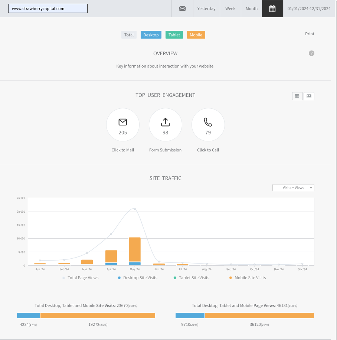Click the 4234 desktop visits value
This screenshot has height=340, width=337.
tap(28, 325)
